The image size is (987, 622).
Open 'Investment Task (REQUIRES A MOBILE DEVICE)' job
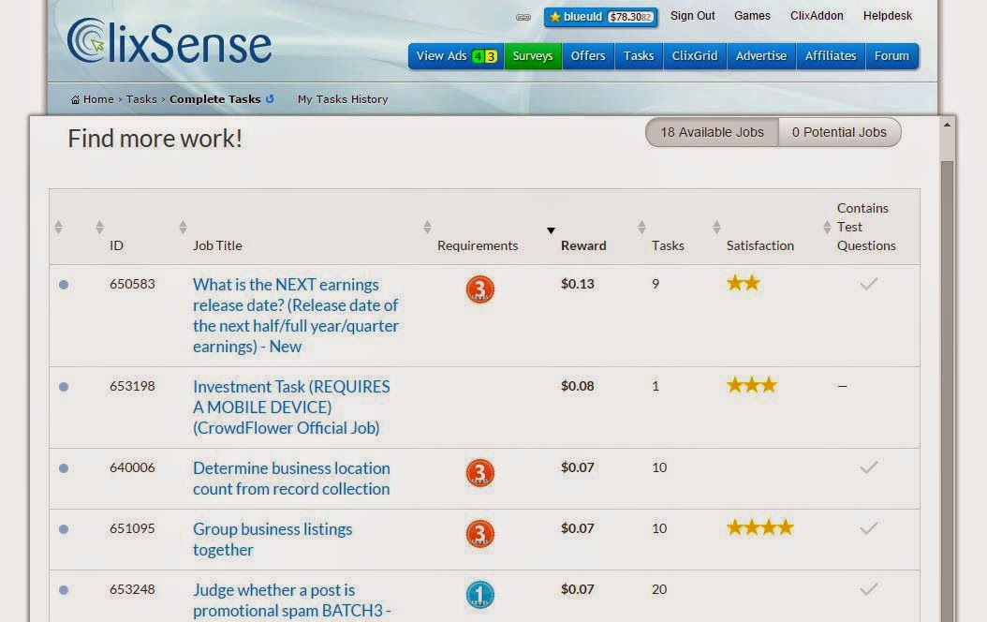[291, 407]
